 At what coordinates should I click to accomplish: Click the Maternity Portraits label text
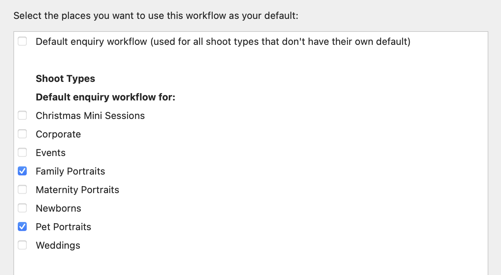[77, 190]
